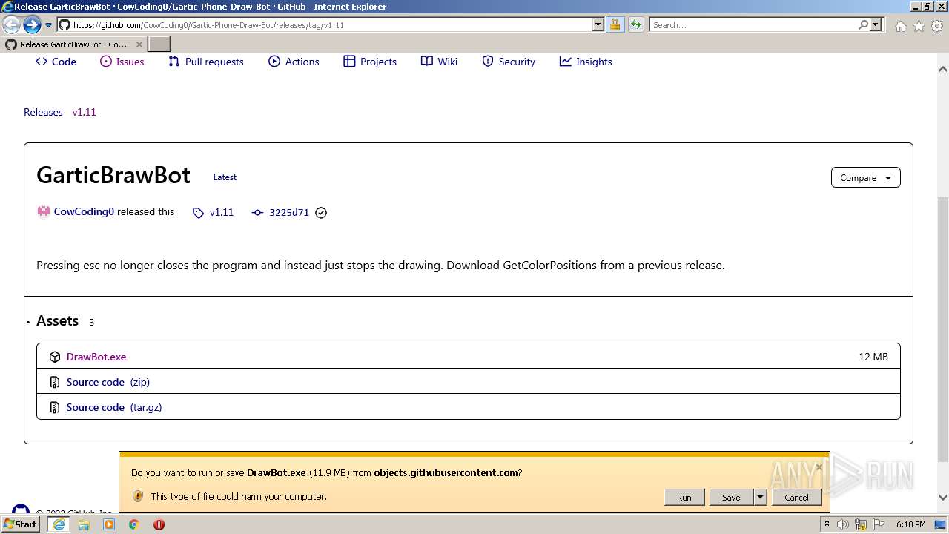Open commit 3225d71 link
This screenshot has width=949, height=534.
289,212
